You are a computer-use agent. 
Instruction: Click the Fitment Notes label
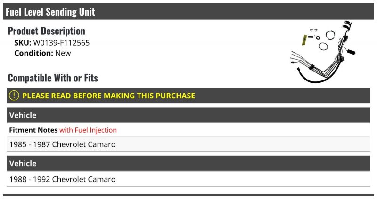[33, 130]
